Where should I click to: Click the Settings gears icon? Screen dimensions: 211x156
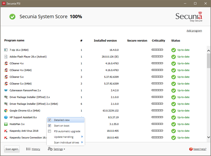click(x=50, y=149)
